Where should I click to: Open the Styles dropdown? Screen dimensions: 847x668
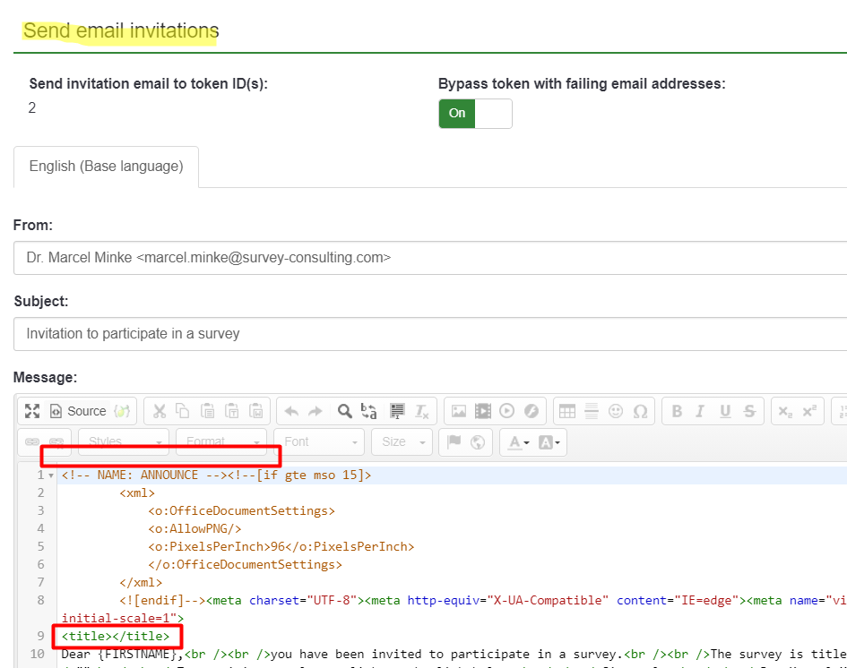click(124, 441)
